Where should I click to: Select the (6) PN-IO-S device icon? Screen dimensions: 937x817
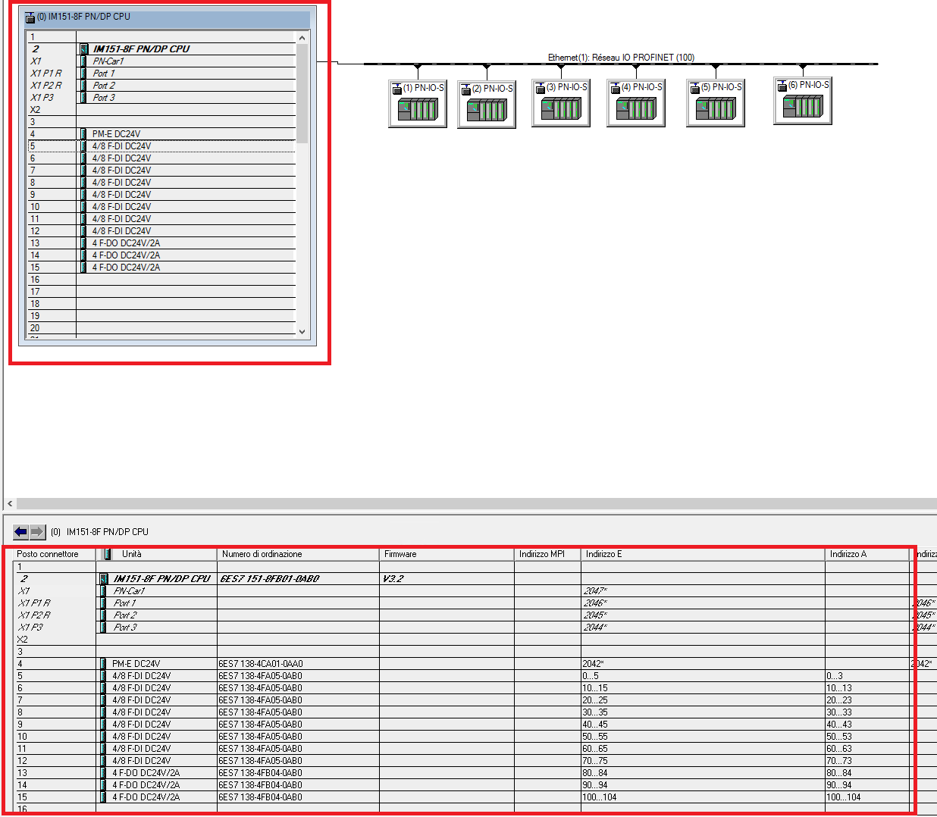point(803,100)
